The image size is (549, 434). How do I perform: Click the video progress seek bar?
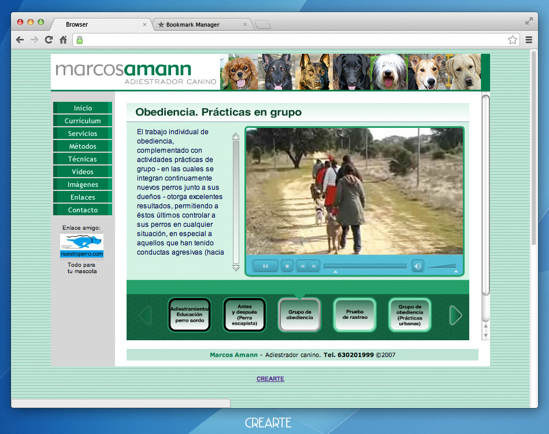point(365,266)
